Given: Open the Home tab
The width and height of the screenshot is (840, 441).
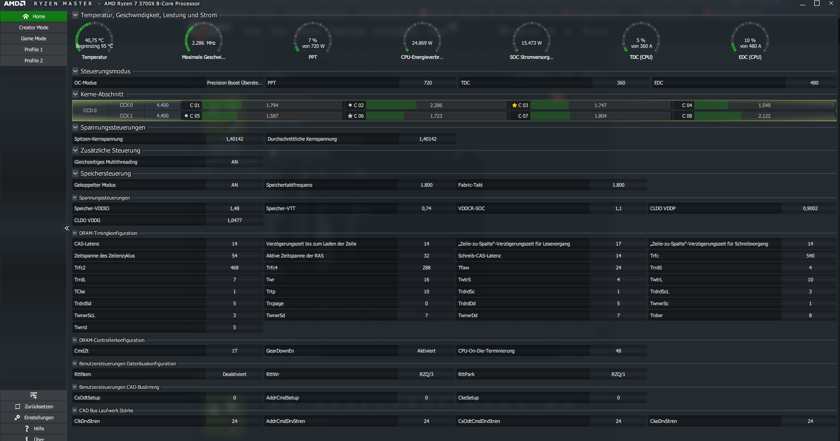Looking at the screenshot, I should (x=34, y=16).
